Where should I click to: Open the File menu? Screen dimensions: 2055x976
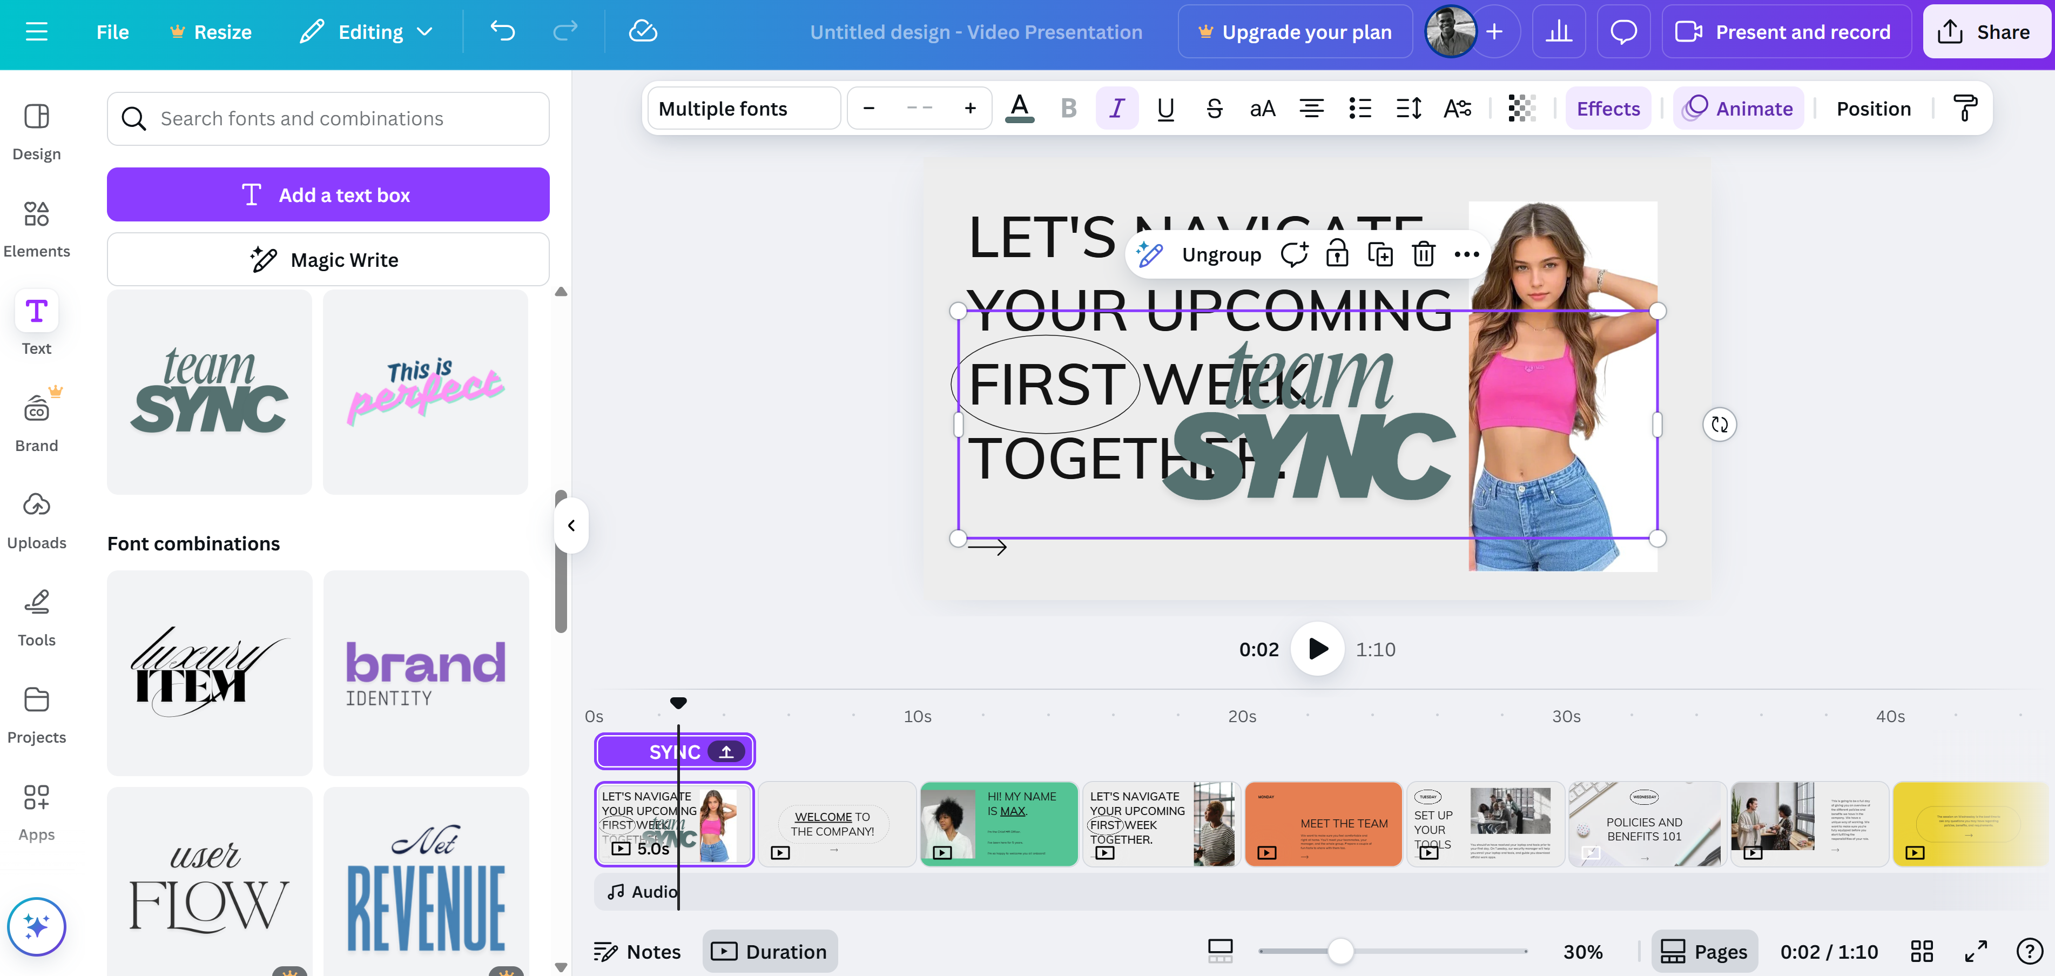tap(112, 32)
